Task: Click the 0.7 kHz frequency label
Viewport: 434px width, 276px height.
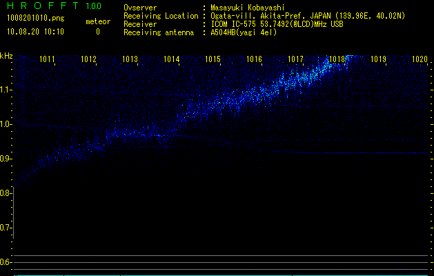Action: (6, 228)
